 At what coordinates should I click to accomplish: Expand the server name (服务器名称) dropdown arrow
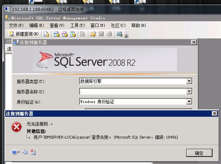pyautogui.click(x=189, y=91)
